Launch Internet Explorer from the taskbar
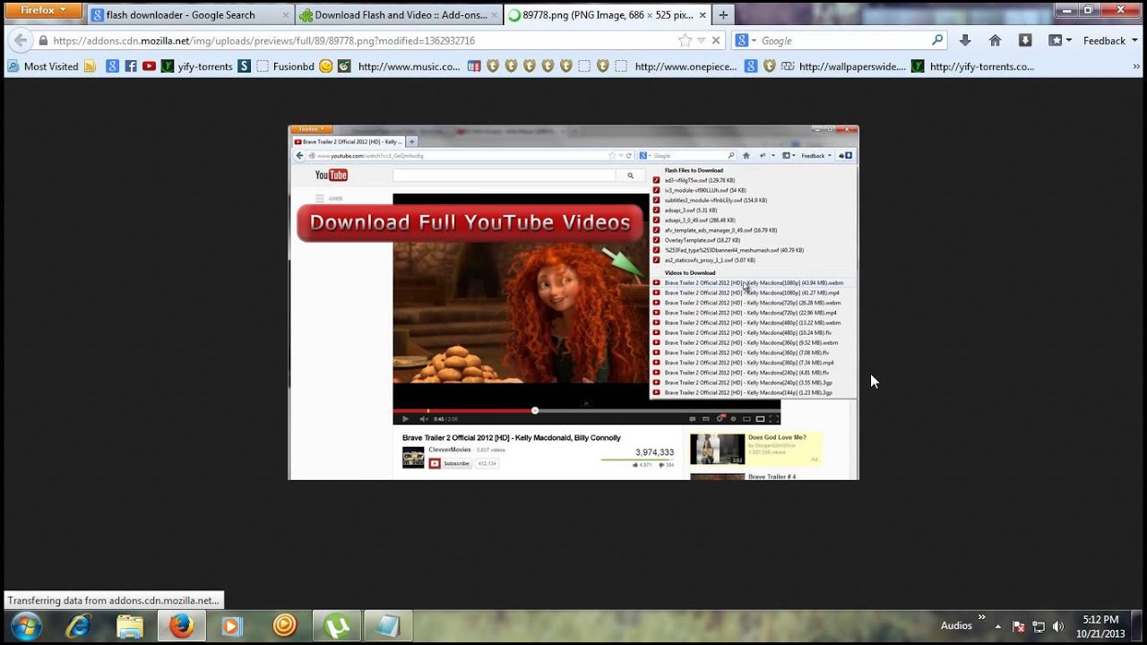Image resolution: width=1147 pixels, height=645 pixels. 78,626
